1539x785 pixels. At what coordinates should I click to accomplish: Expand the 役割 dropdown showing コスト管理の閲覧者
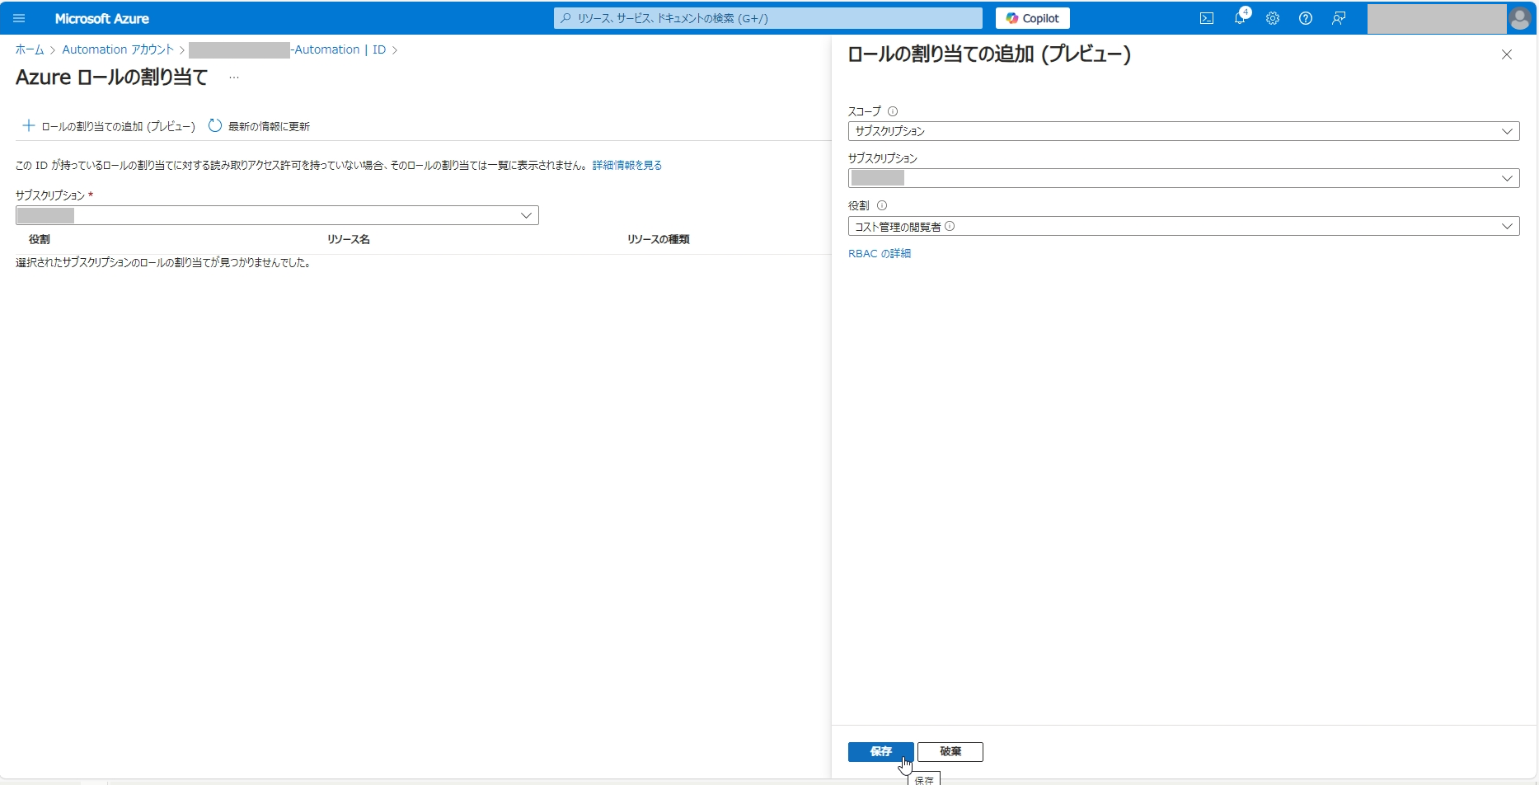(1184, 226)
